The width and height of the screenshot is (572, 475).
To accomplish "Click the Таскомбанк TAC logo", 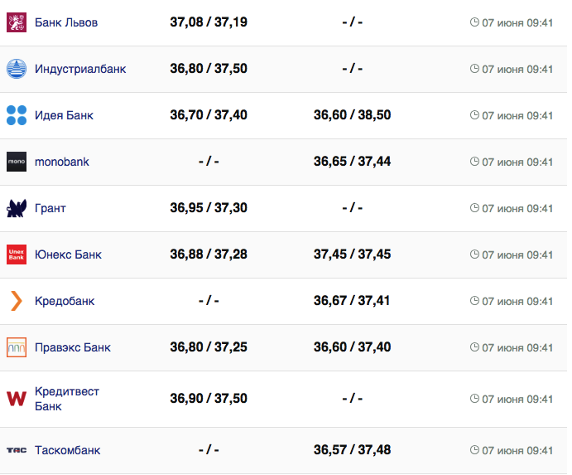I will (17, 450).
